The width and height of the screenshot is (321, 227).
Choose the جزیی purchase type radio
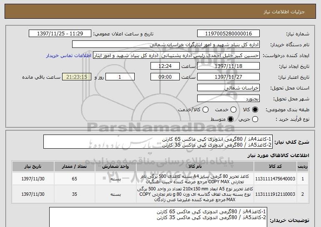coord(255,119)
